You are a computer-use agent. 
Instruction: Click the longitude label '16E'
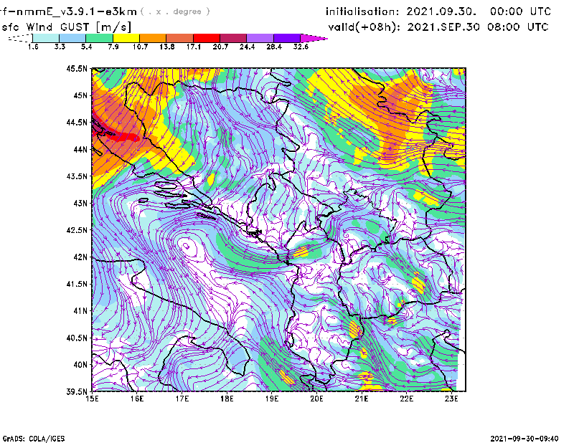click(x=137, y=399)
